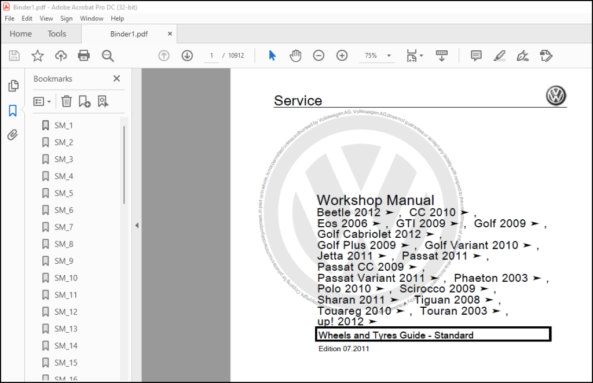Add a sticky note comment
Viewport: 593px width, 383px height.
[476, 56]
